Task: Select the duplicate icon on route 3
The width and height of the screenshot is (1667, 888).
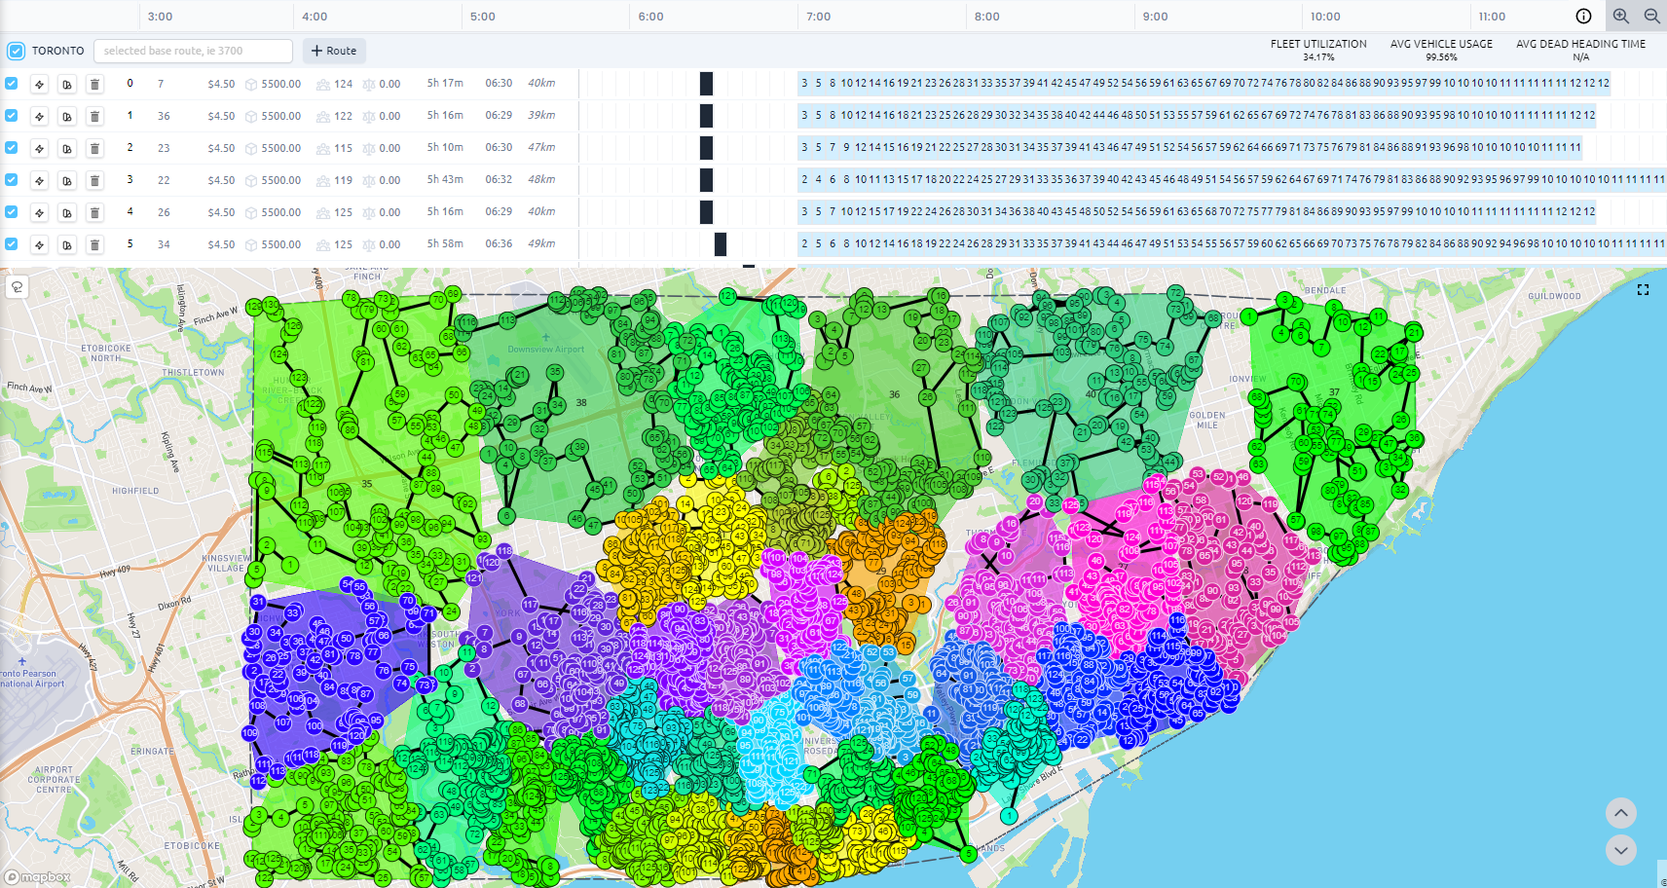Action: tap(66, 180)
